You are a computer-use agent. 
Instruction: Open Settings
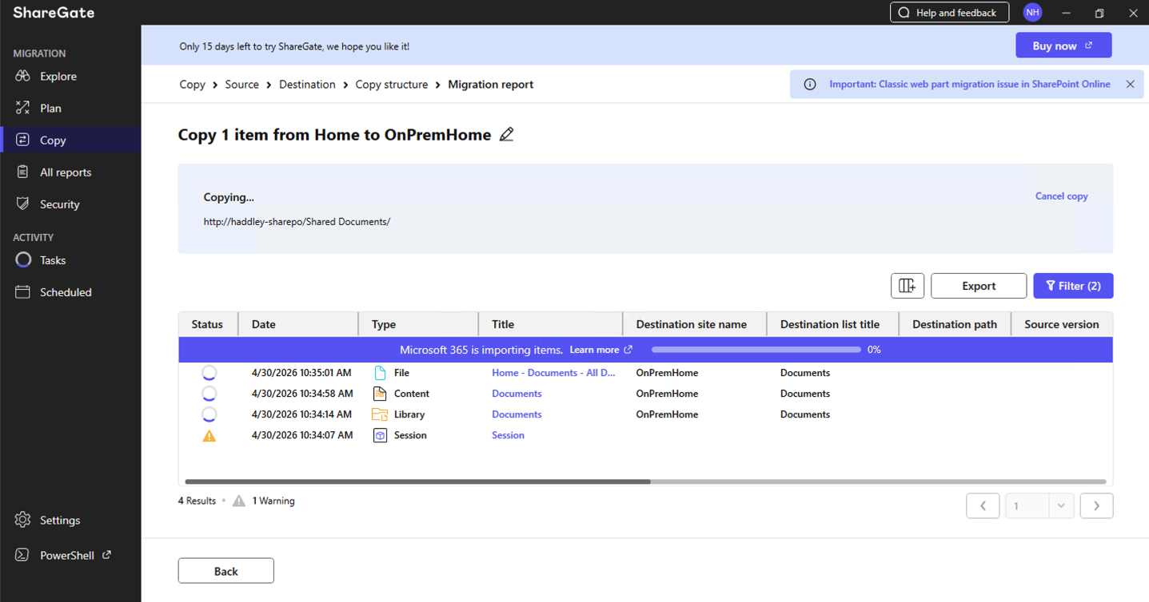coord(70,521)
